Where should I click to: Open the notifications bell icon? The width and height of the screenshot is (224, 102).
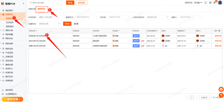(x=215, y=3)
